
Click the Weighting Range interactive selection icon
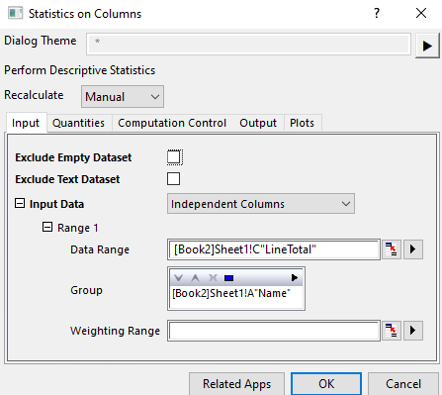(x=392, y=331)
